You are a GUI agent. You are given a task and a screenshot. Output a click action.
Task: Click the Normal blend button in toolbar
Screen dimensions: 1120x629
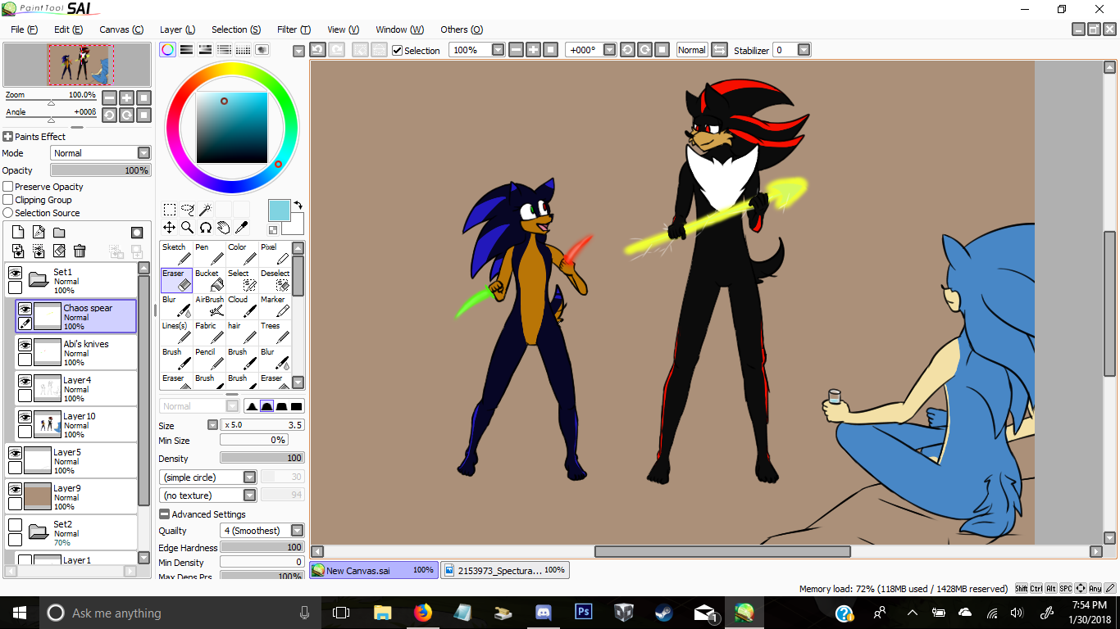tap(691, 50)
